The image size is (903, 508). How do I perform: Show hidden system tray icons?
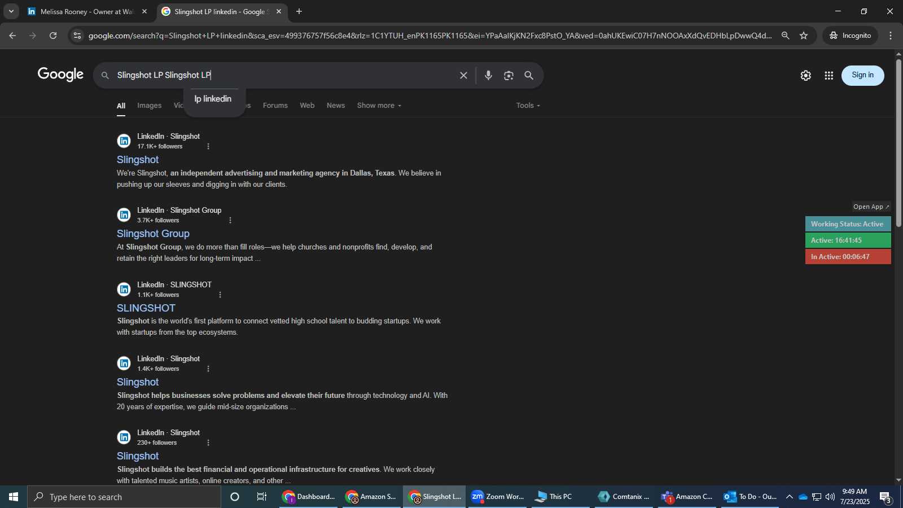tap(789, 497)
